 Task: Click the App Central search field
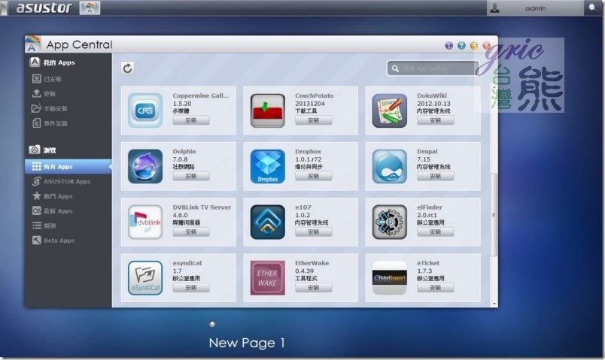tap(433, 68)
